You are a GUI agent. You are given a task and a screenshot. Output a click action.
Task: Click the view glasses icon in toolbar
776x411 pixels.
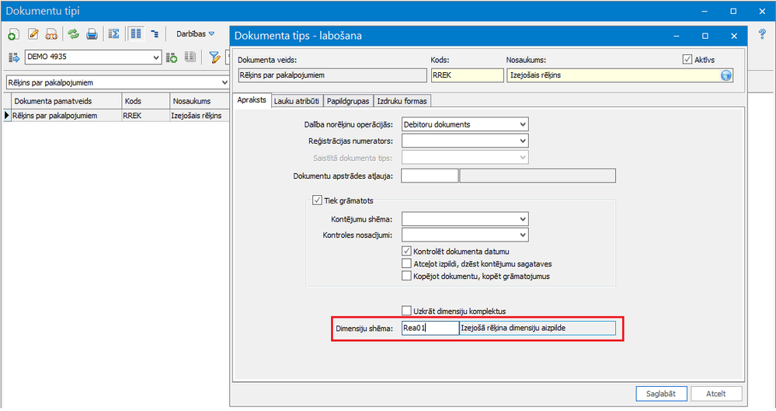[x=51, y=34]
